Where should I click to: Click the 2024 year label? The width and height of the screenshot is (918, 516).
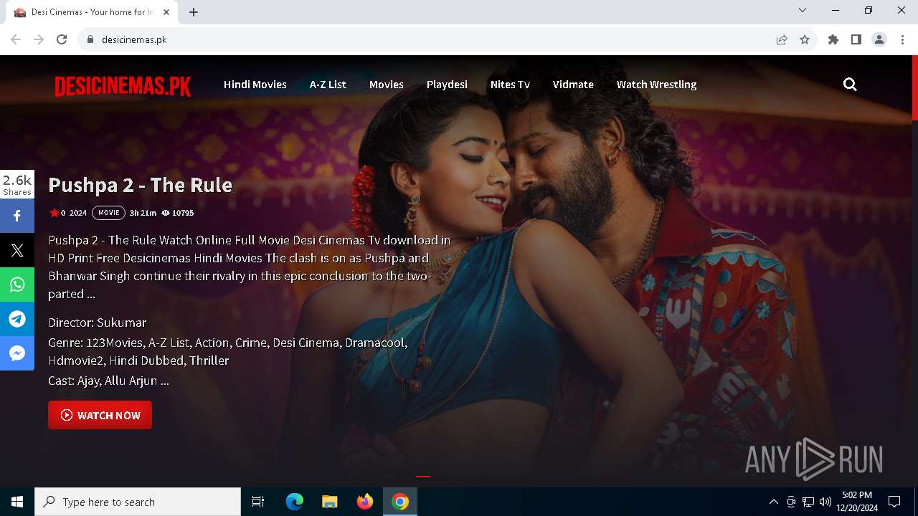tap(77, 213)
